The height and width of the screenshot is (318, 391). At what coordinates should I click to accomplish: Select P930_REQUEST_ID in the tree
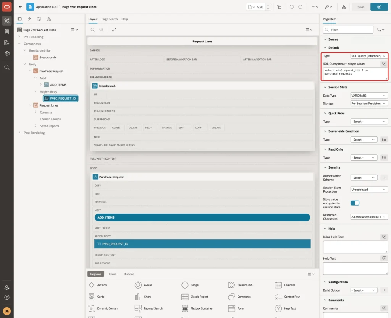tap(61, 98)
